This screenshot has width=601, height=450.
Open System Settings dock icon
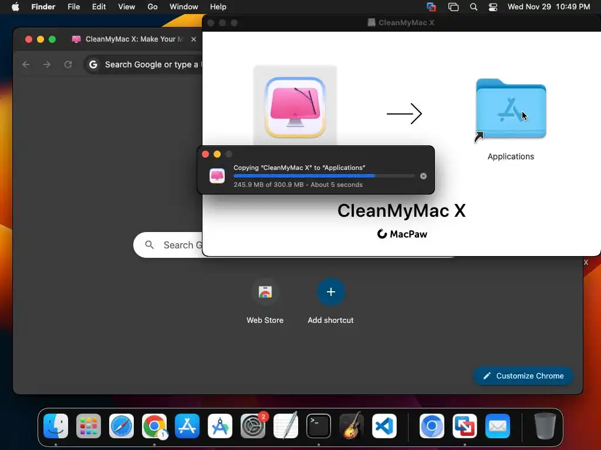(253, 426)
